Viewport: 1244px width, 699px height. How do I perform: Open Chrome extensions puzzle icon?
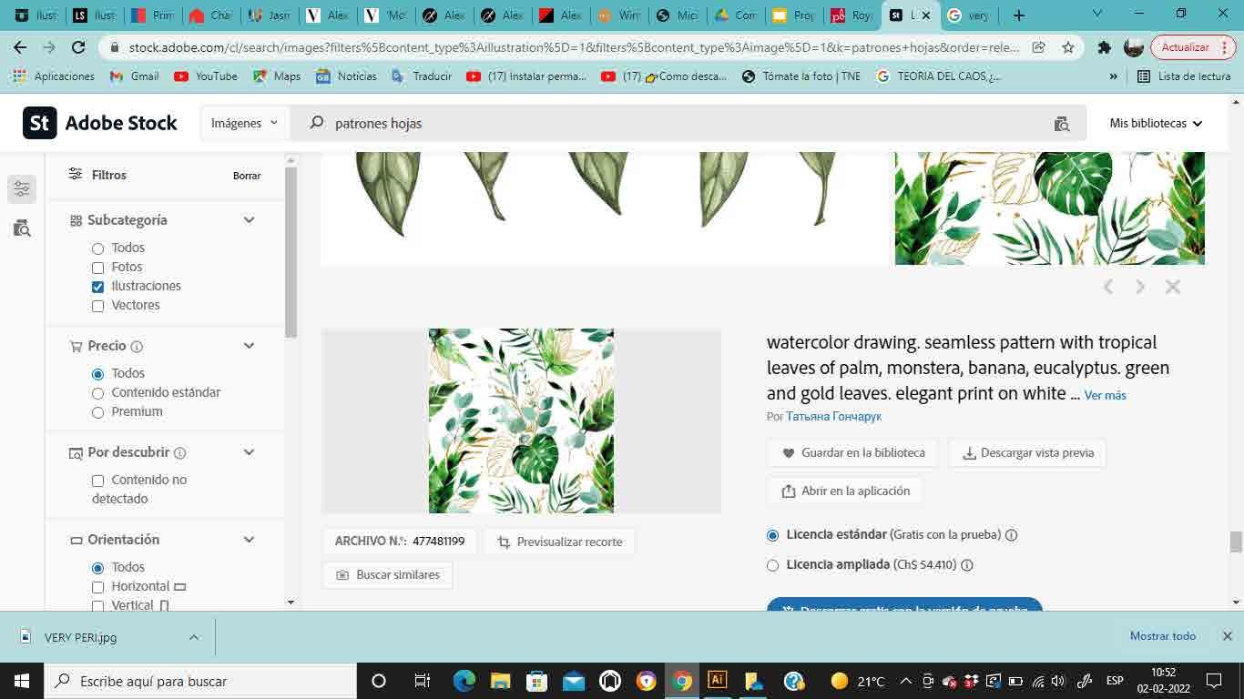tap(1105, 47)
